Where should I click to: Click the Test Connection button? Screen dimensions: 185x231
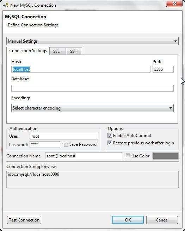click(24, 220)
